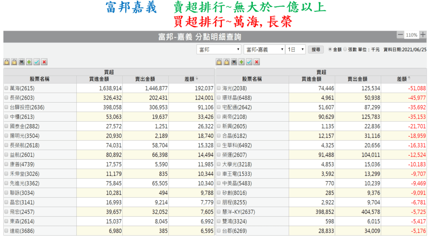Open the 長榮(2603) stock link

tap(22, 98)
